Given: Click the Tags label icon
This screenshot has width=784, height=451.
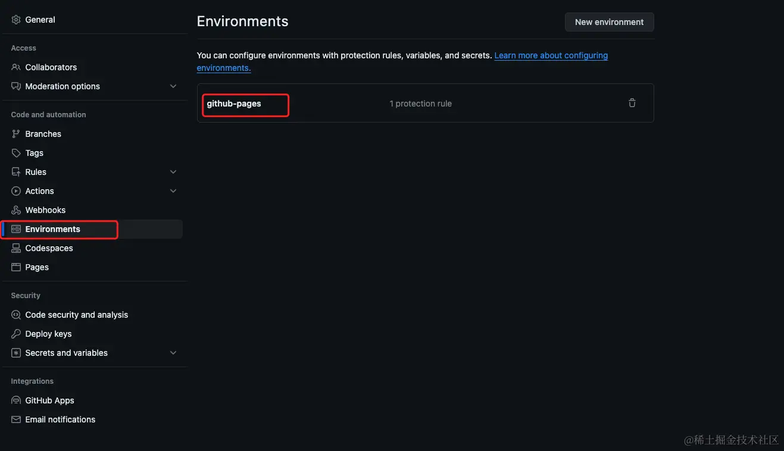Looking at the screenshot, I should click(16, 153).
